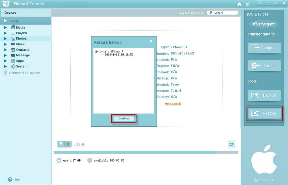Transfer data to Computer
This screenshot has height=185, width=288.
click(264, 48)
